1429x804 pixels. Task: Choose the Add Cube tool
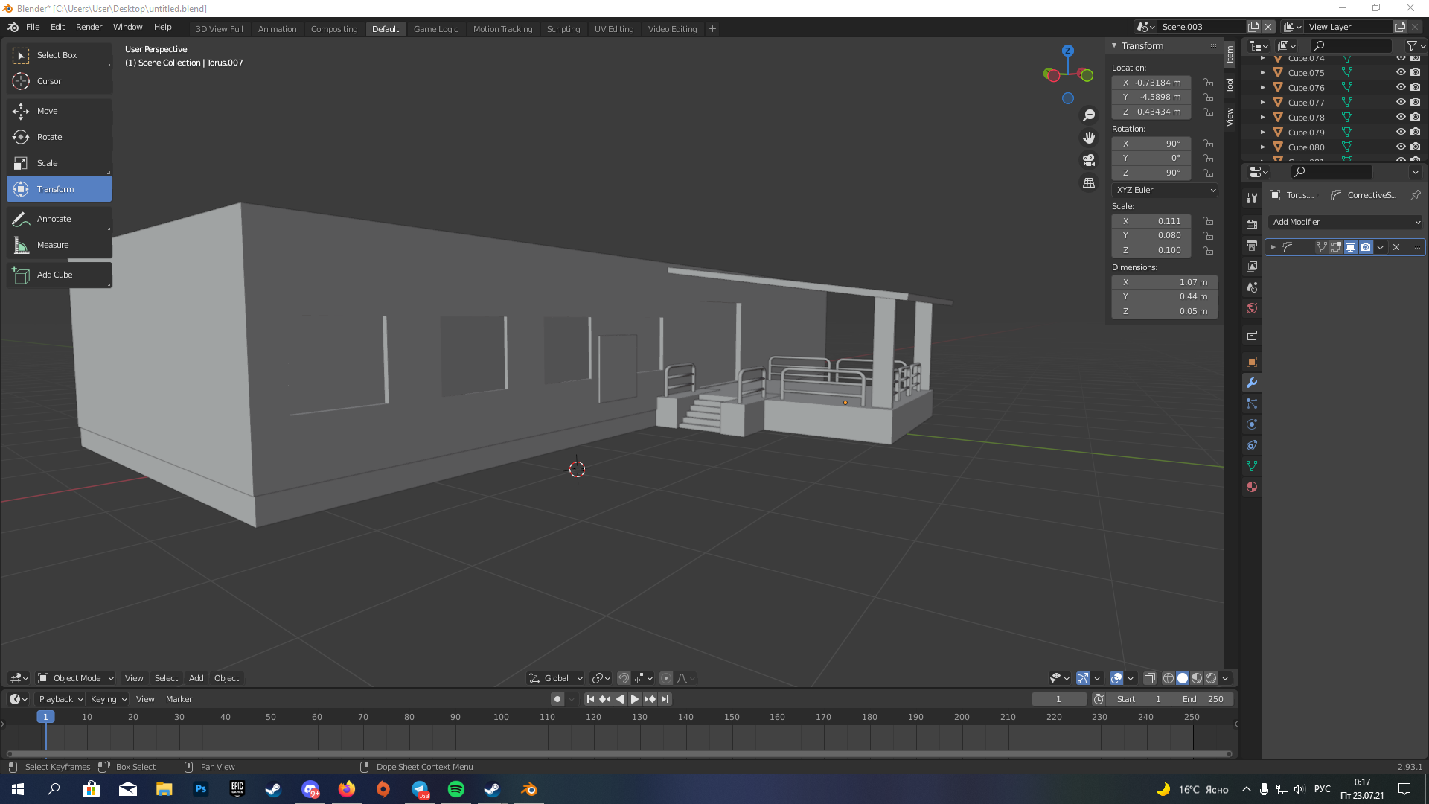tap(54, 275)
